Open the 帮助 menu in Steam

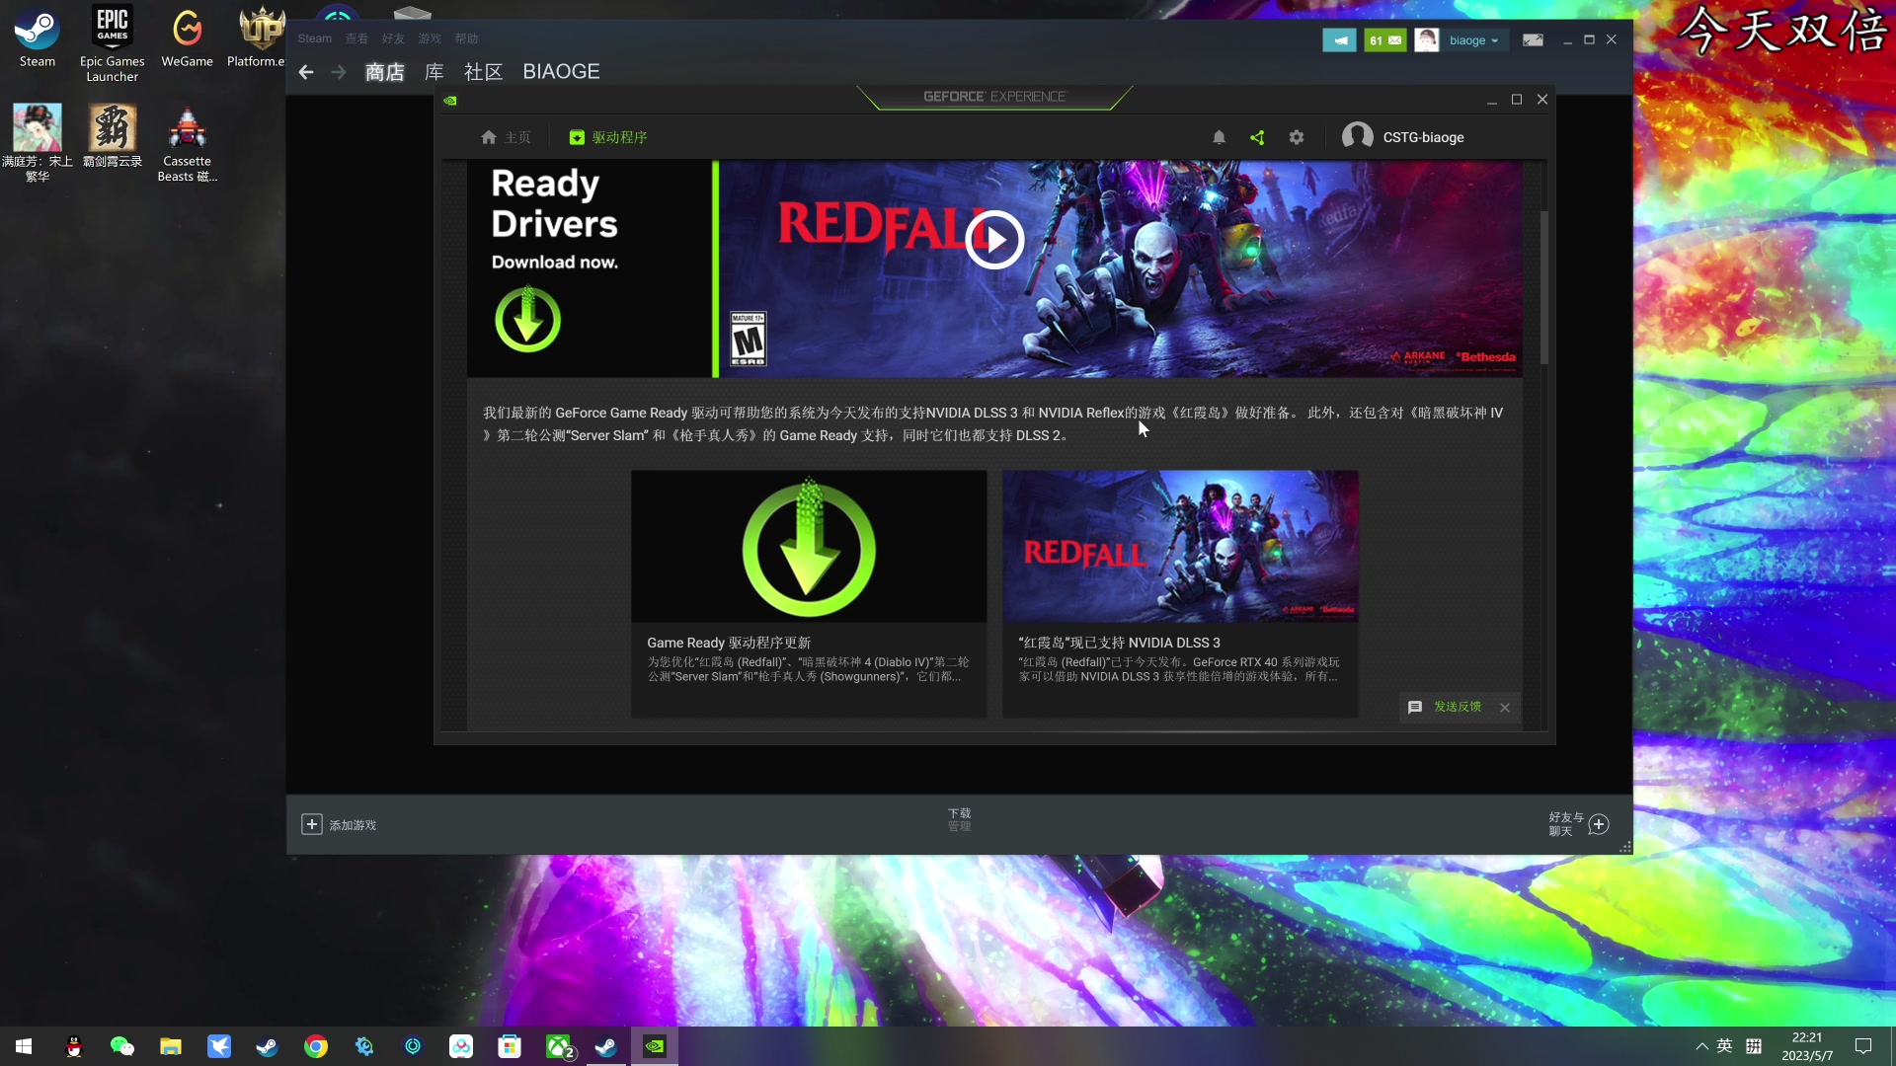pyautogui.click(x=466, y=38)
